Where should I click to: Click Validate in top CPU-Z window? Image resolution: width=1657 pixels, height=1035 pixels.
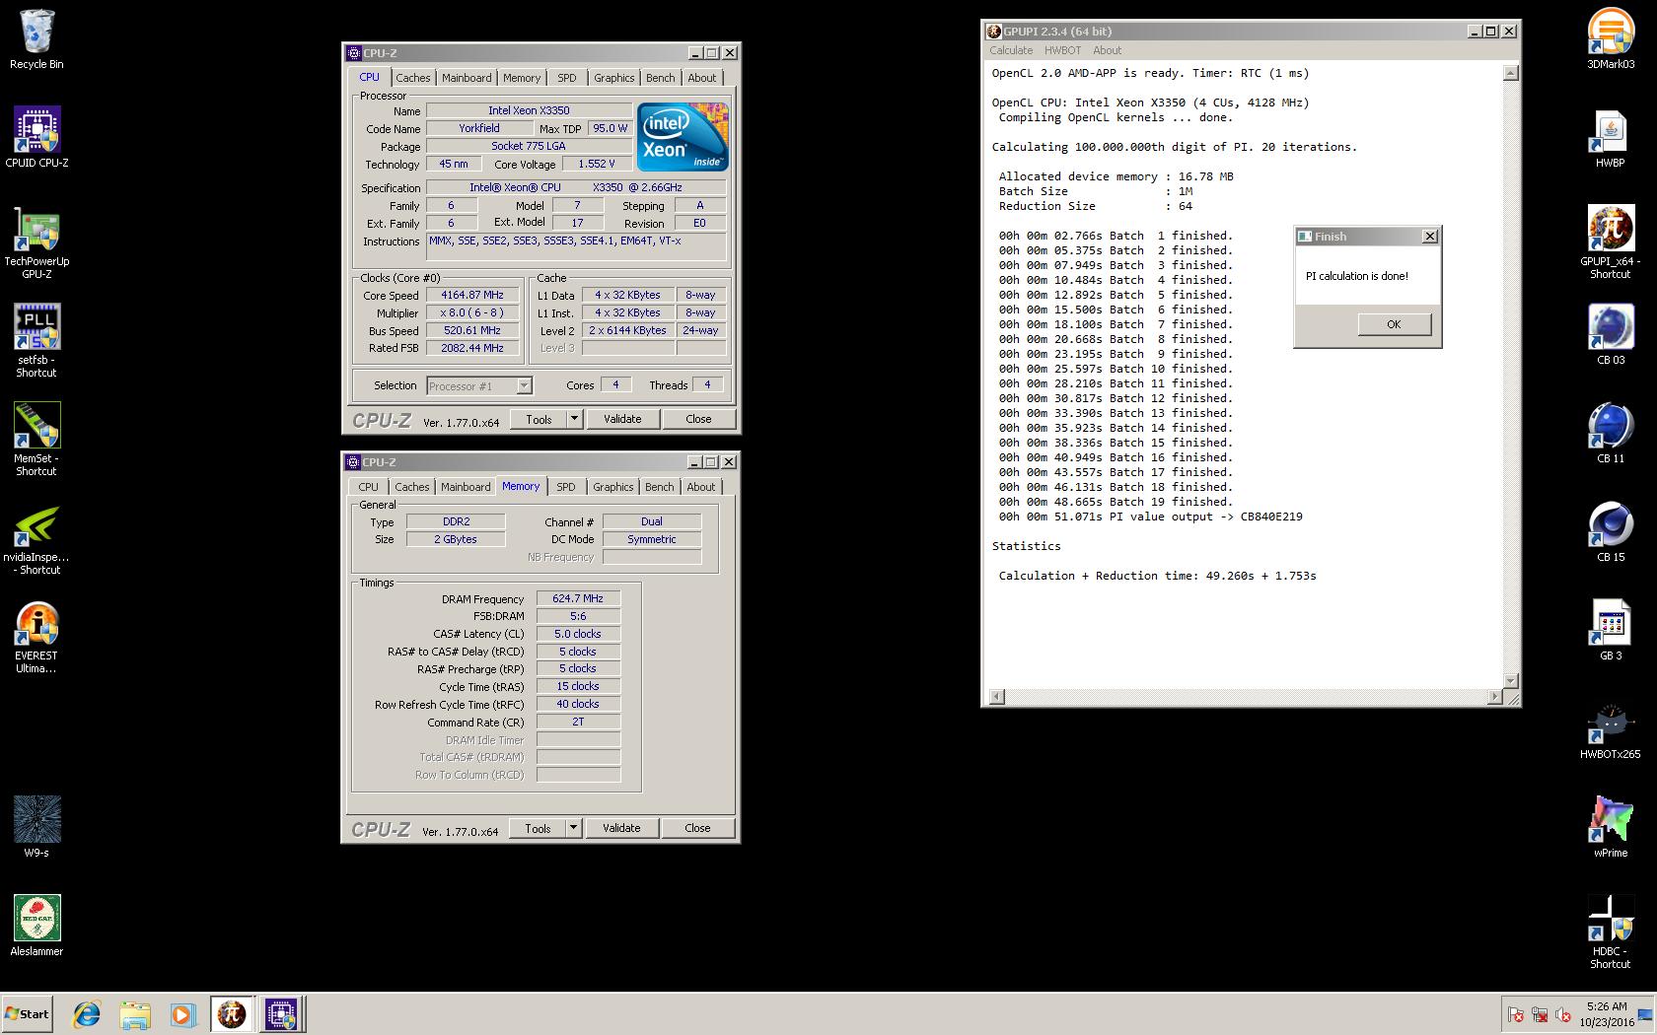point(622,419)
